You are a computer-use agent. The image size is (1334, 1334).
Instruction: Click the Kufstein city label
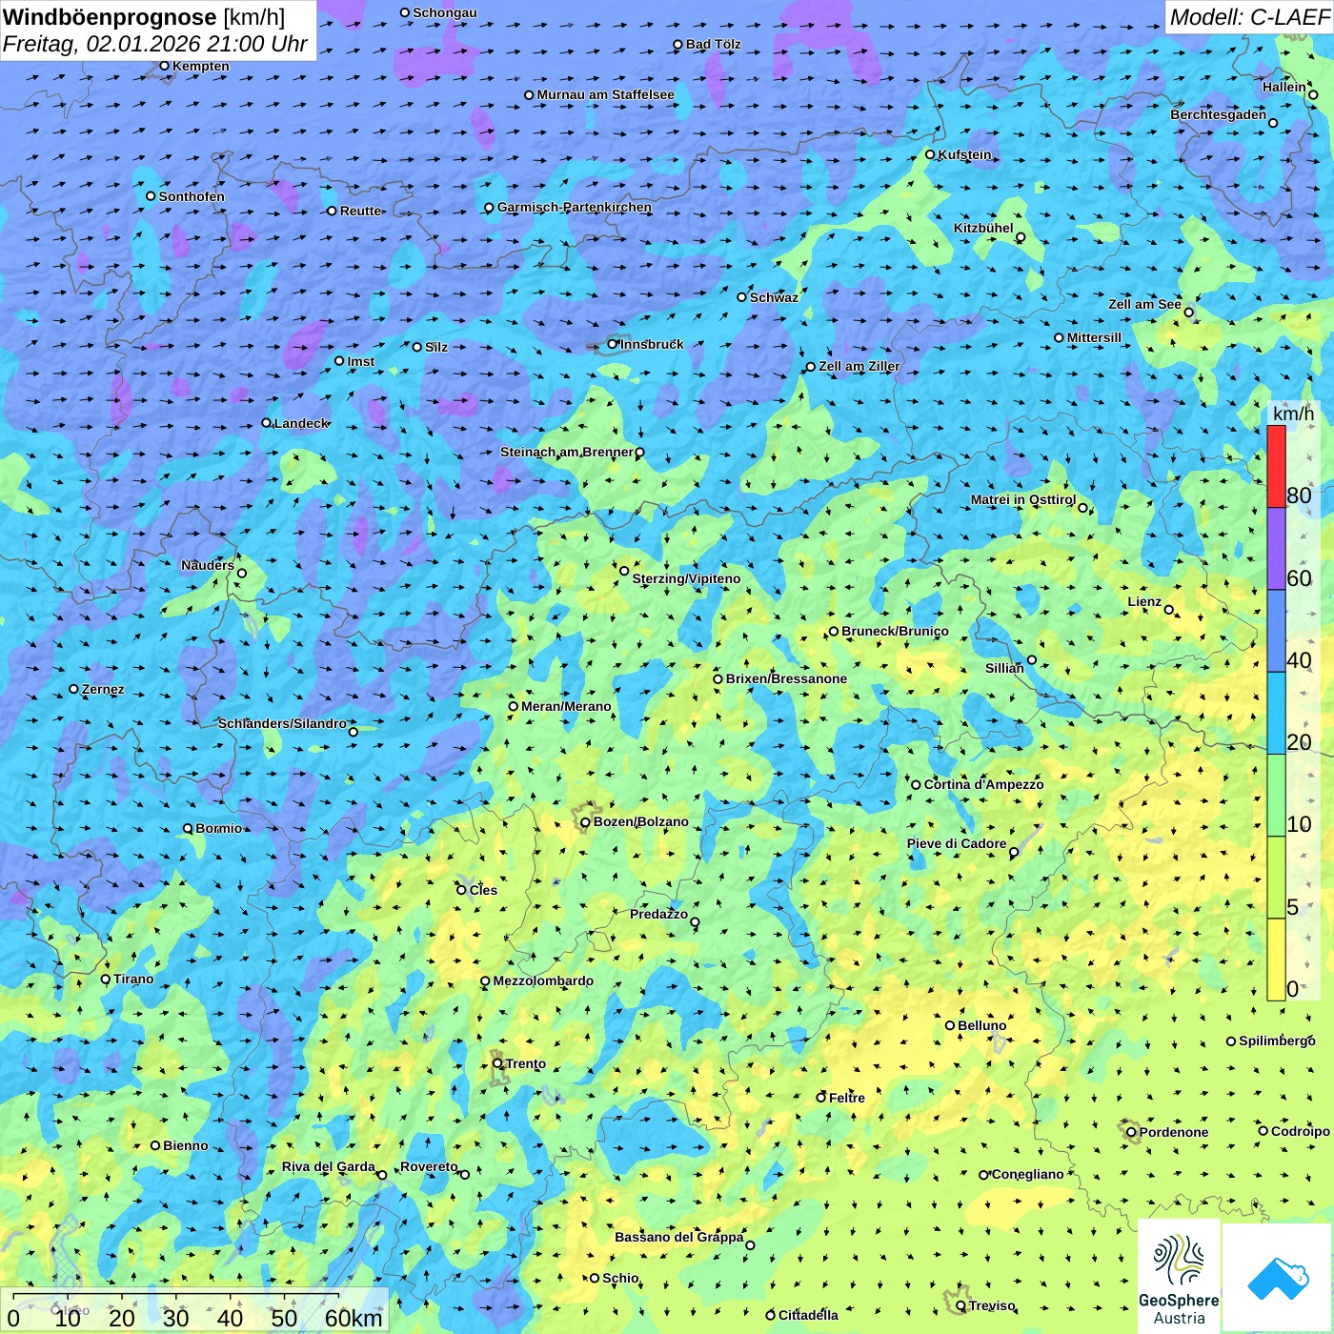pyautogui.click(x=964, y=154)
